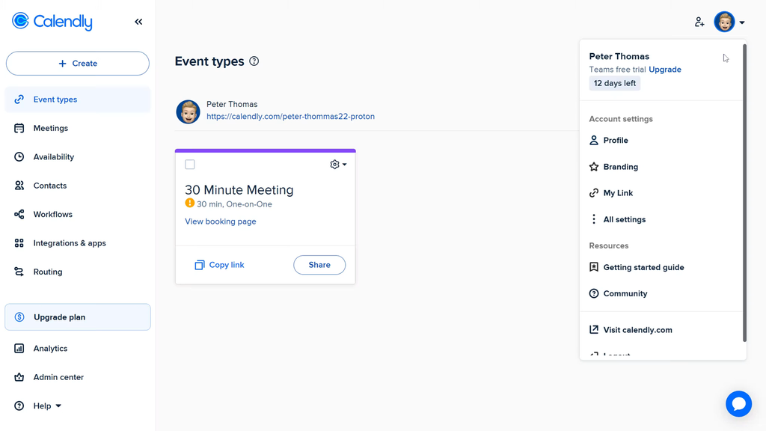Click the Create button
766x431 pixels.
point(78,64)
